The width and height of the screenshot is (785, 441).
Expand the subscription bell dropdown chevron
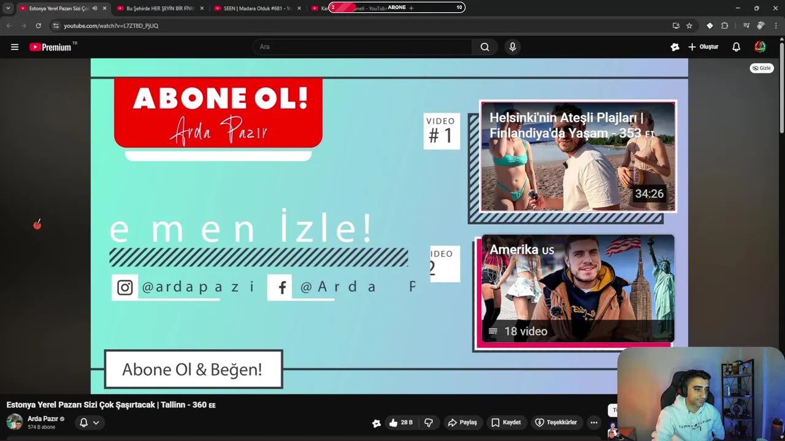[96, 423]
